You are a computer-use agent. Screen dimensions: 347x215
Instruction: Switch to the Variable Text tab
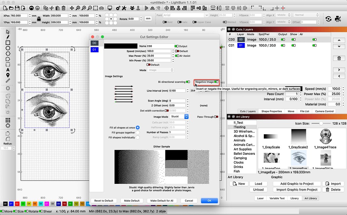pyautogui.click(x=277, y=198)
